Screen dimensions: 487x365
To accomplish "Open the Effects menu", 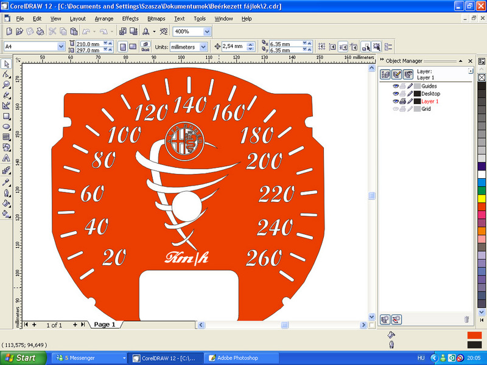I will point(130,19).
